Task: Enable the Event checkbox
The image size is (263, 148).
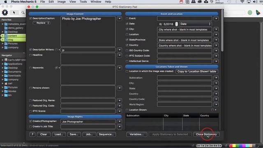Action: pos(127,18)
